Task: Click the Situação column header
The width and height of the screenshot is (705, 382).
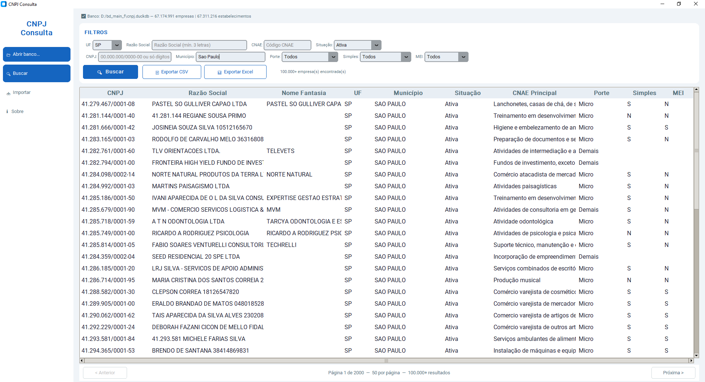Action: (x=468, y=93)
